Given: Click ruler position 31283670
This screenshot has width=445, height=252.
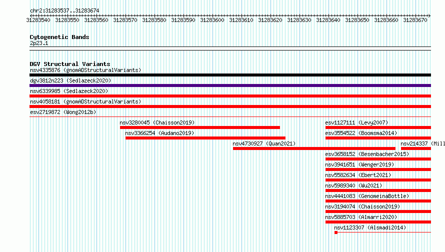Looking at the screenshot, I should pyautogui.click(x=415, y=20).
